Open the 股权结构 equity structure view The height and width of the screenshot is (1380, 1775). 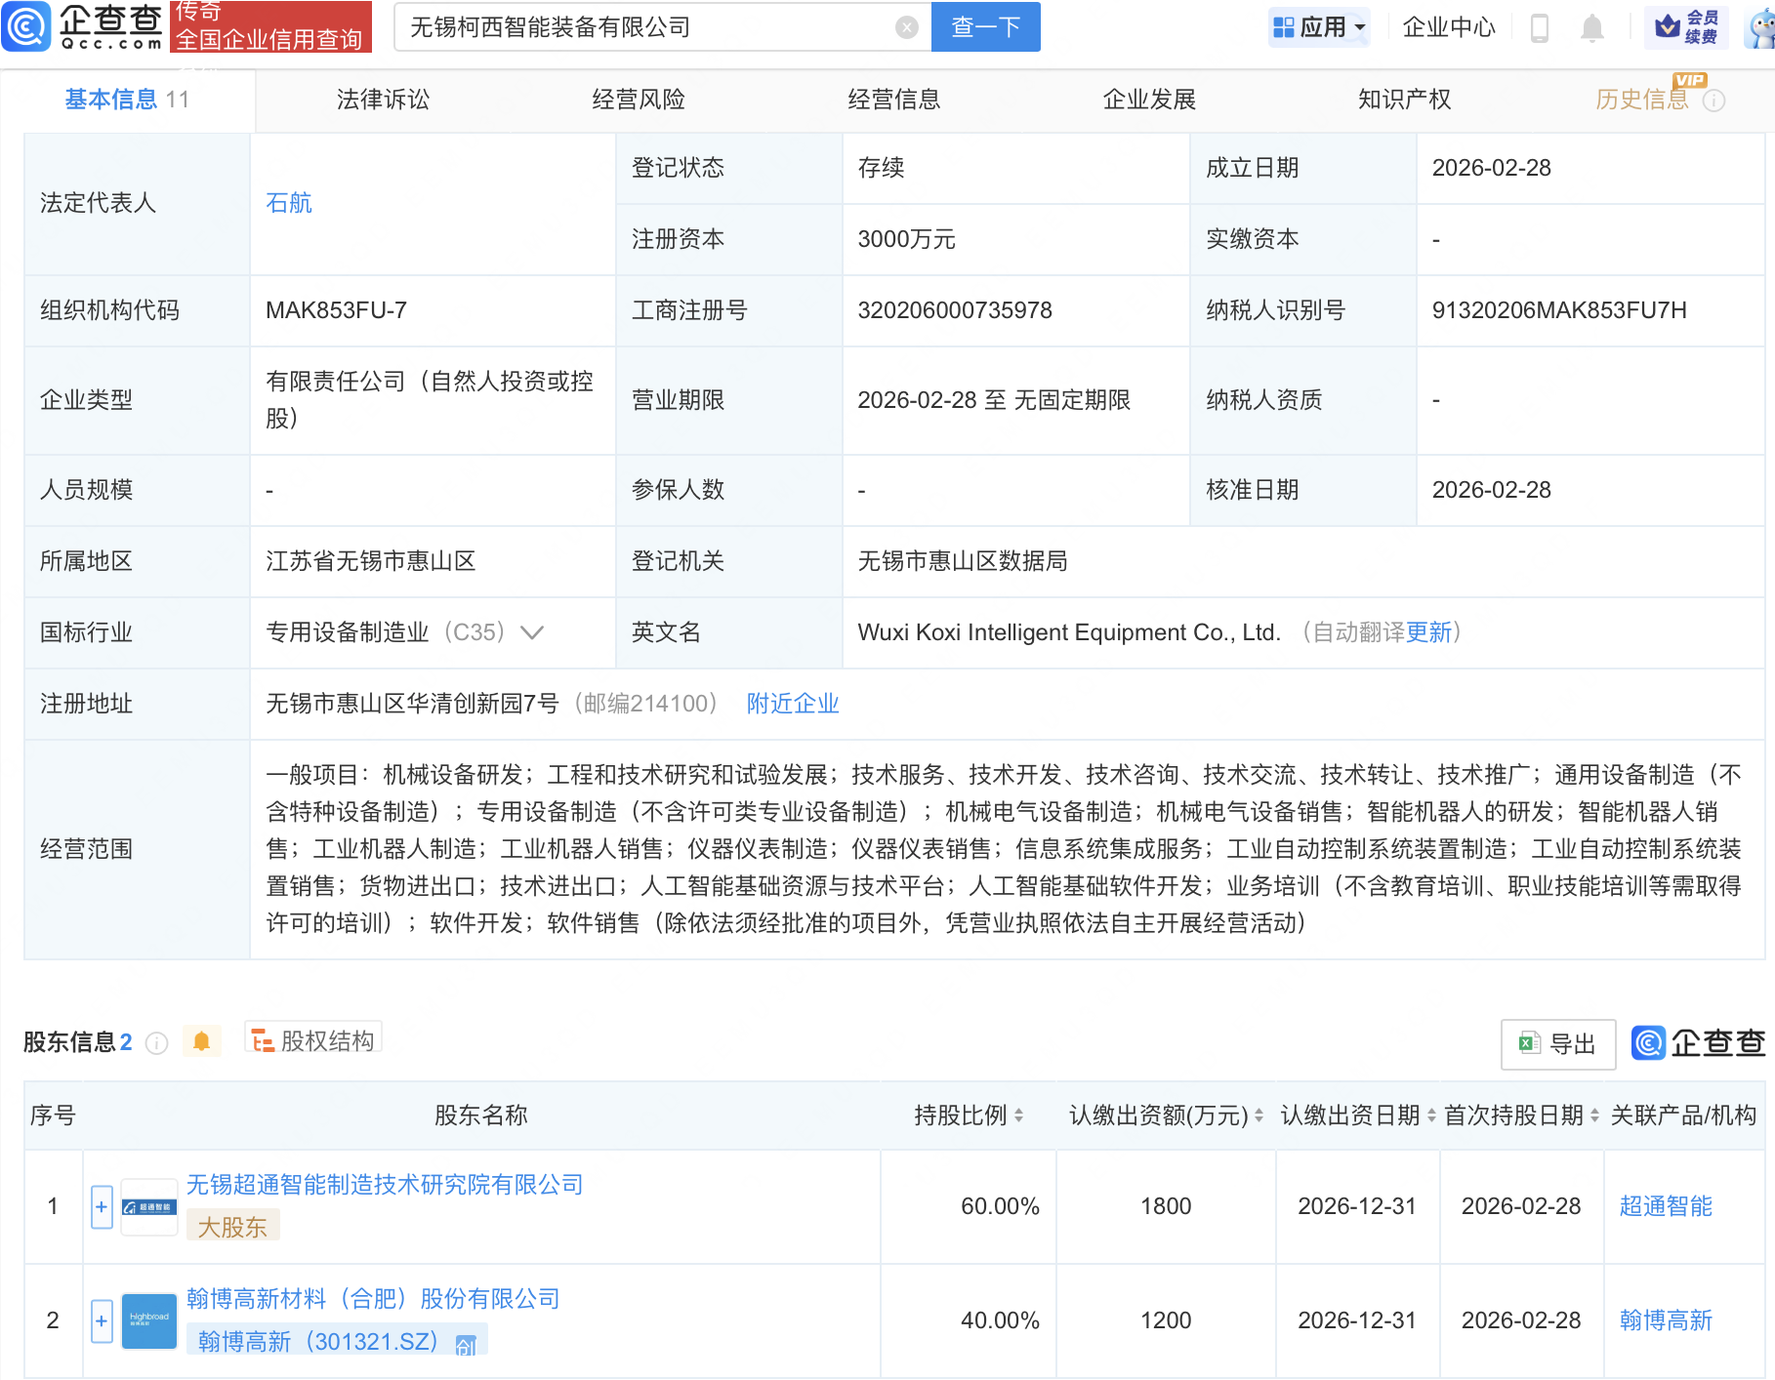tap(313, 1040)
